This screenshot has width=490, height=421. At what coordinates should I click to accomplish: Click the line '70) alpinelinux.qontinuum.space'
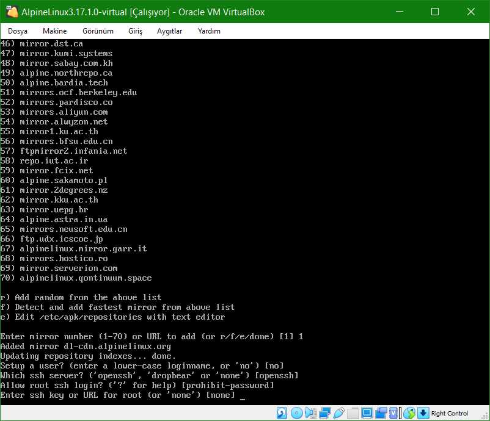pos(76,278)
